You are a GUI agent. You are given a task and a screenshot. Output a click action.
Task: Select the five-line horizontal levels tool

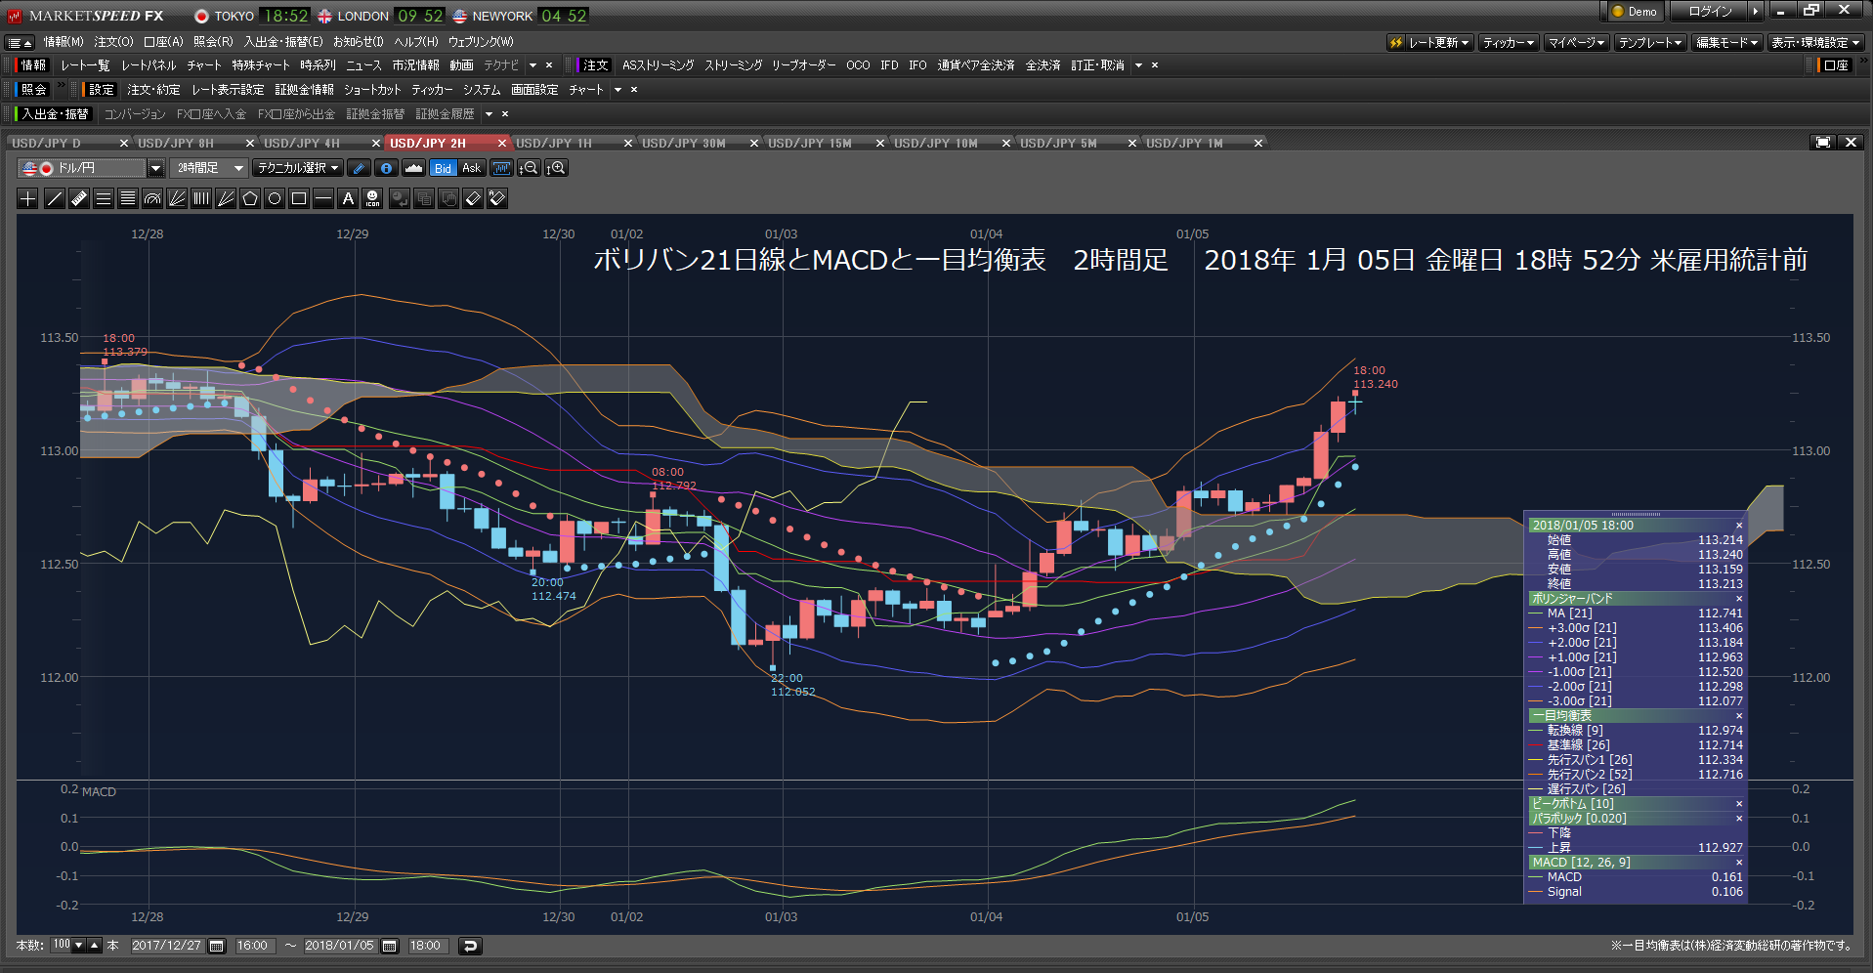pos(128,198)
